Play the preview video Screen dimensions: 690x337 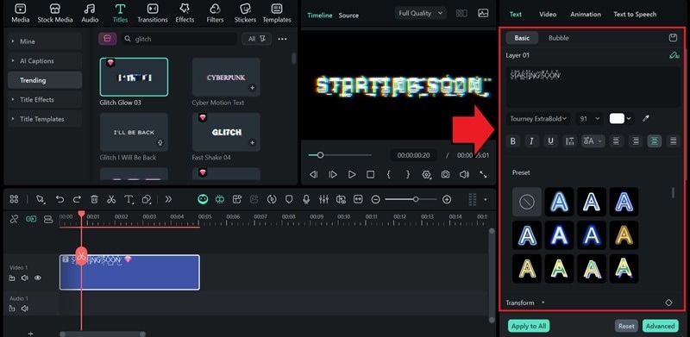coord(352,175)
